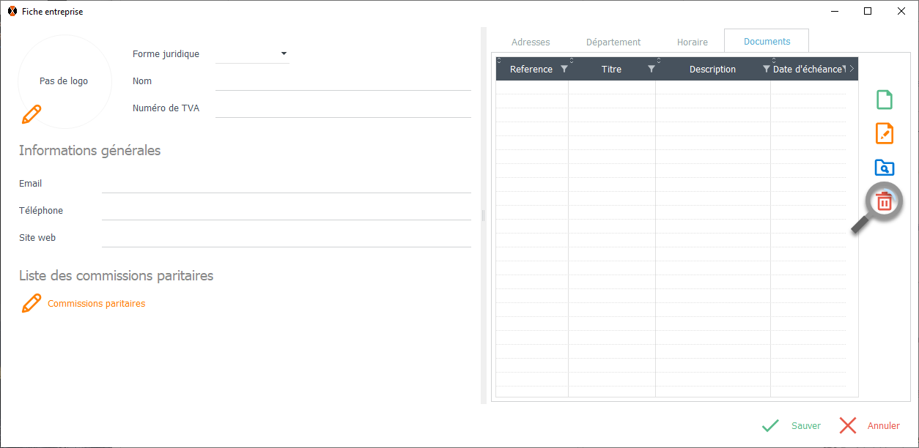Click the pencil icon under the logo

[x=32, y=114]
